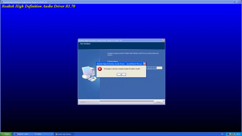Close the Realtek Audio Driver Setup window
242x136 pixels.
pyautogui.click(x=163, y=40)
